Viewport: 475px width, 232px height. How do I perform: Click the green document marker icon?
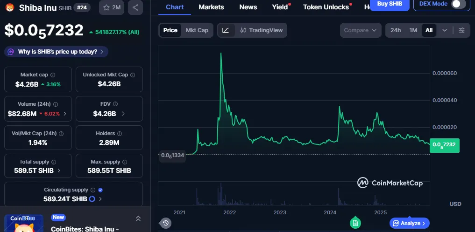(x=355, y=223)
